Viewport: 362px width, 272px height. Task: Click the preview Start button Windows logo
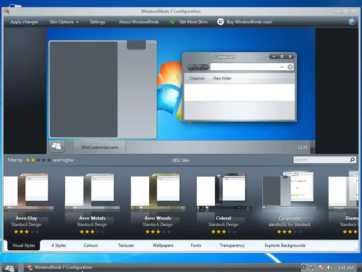(x=57, y=146)
